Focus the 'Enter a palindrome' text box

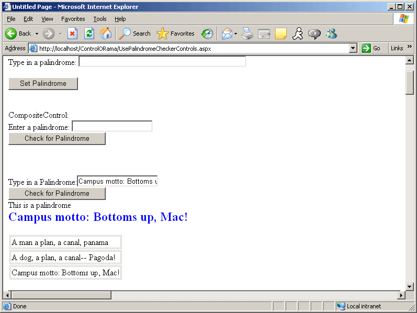coord(112,126)
